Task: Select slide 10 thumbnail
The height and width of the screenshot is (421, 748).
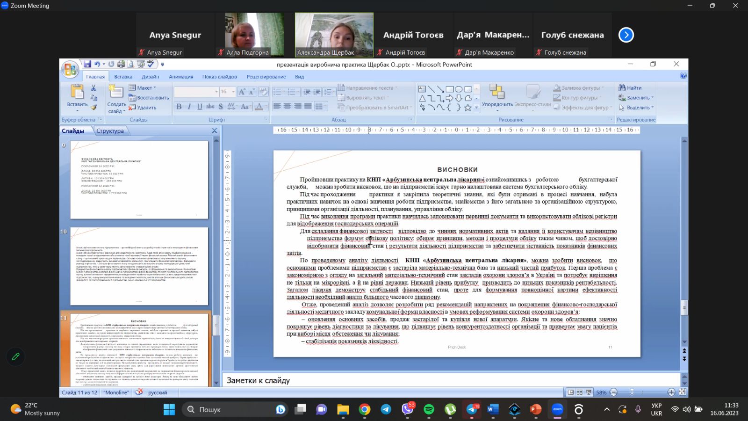Action: tap(139, 266)
